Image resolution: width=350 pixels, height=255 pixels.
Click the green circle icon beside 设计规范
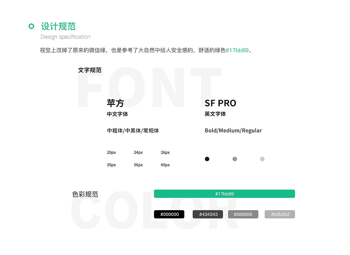[x=32, y=26]
